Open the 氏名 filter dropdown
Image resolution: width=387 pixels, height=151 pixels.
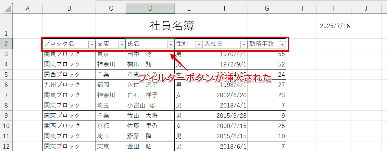coord(171,45)
